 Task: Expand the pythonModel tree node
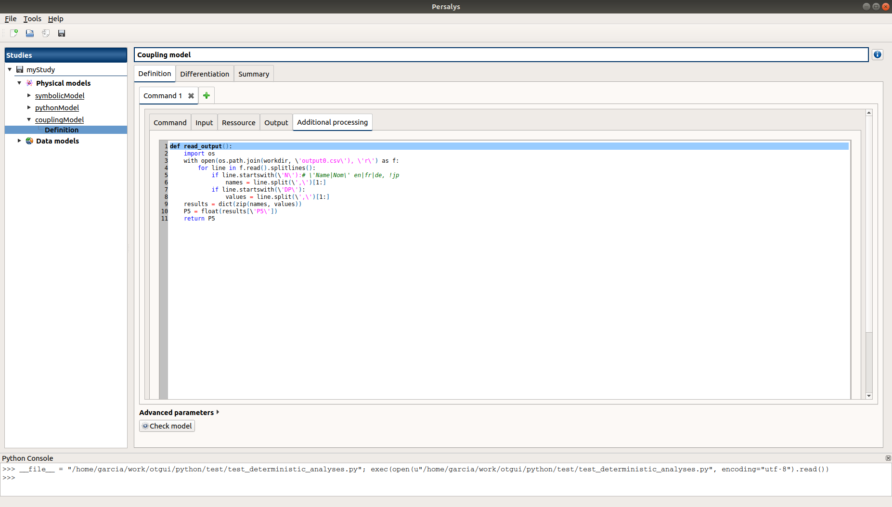tap(29, 107)
